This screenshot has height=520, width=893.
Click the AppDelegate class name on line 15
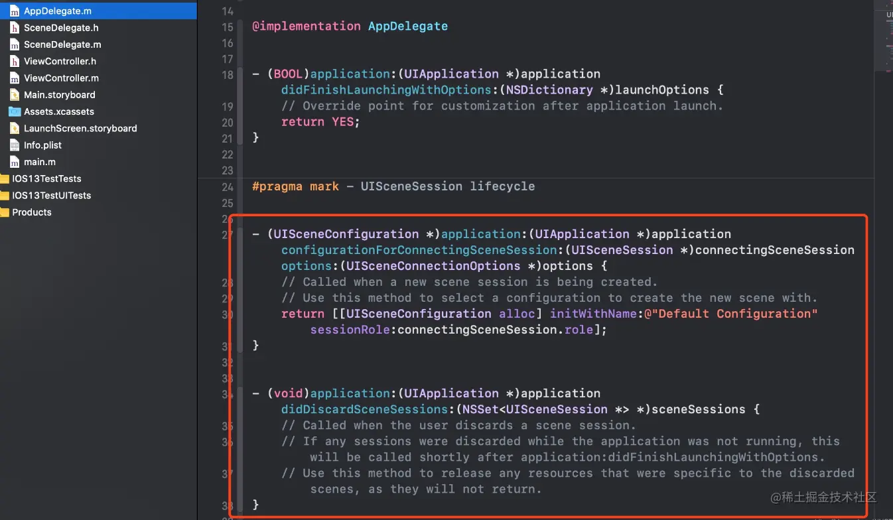pos(408,26)
